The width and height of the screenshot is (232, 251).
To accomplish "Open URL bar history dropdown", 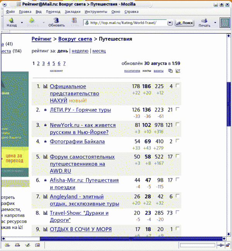I will coord(170,23).
